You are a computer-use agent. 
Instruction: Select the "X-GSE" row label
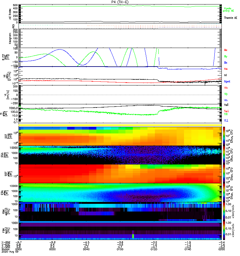coord(6,242)
